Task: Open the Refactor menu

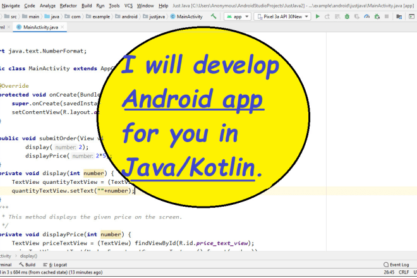Action: pyautogui.click(x=68, y=6)
